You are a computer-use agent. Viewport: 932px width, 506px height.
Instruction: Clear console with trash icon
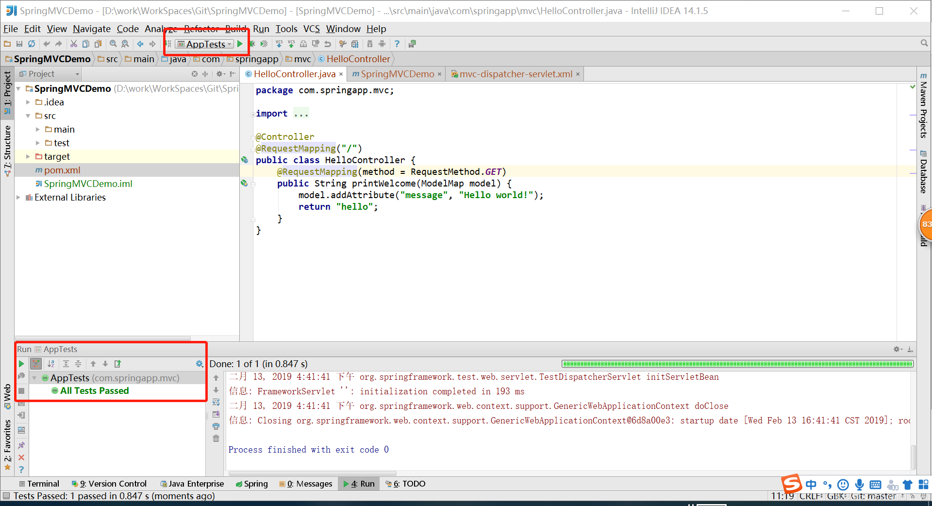(216, 439)
